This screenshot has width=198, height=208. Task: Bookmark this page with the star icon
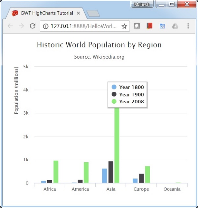(x=124, y=26)
